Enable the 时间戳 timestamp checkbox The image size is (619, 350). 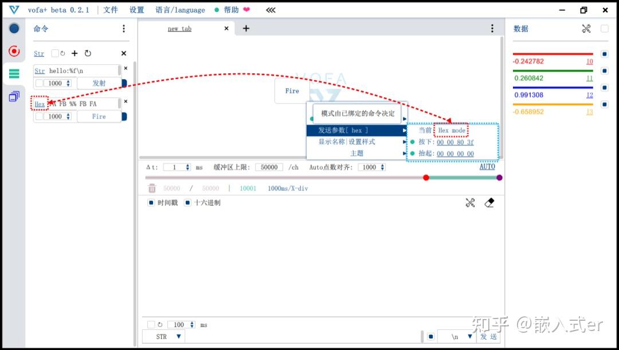pos(151,202)
